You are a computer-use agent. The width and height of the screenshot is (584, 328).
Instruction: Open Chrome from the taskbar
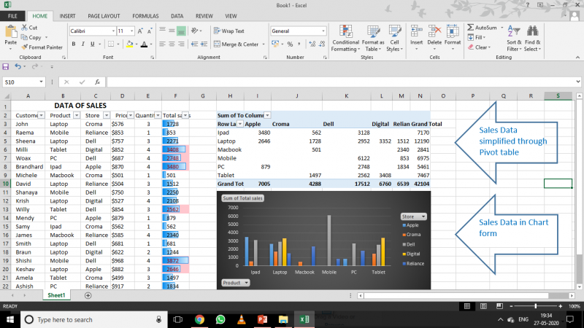pyautogui.click(x=199, y=319)
